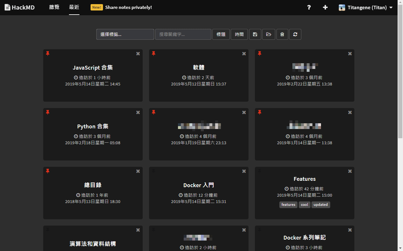The image size is (403, 251).
Task: Click the HackMD logo
Action: [x=19, y=7]
